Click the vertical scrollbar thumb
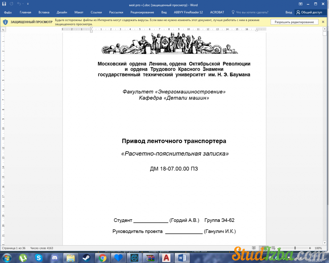This screenshot has width=329, height=263. click(325, 34)
